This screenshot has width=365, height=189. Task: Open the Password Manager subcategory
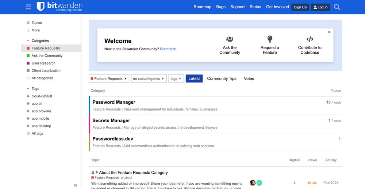tap(114, 102)
